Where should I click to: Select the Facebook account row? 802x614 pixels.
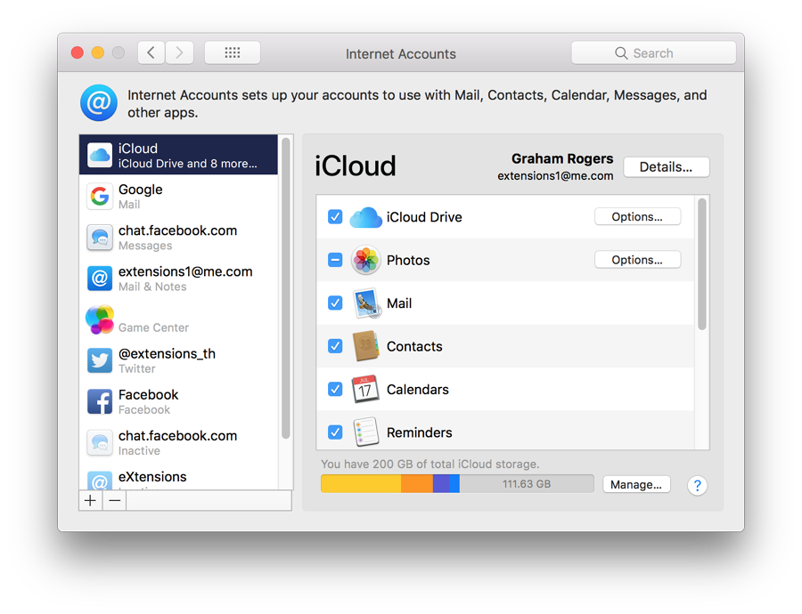[x=178, y=401]
